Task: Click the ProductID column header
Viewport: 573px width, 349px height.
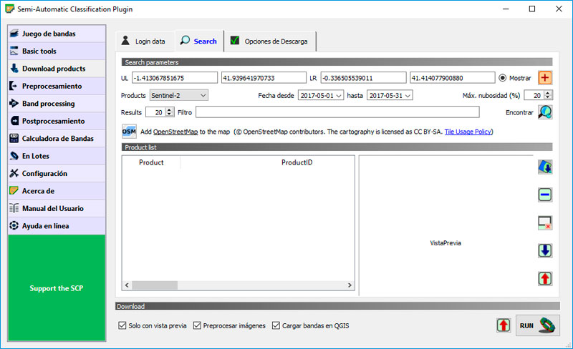Action: [297, 162]
